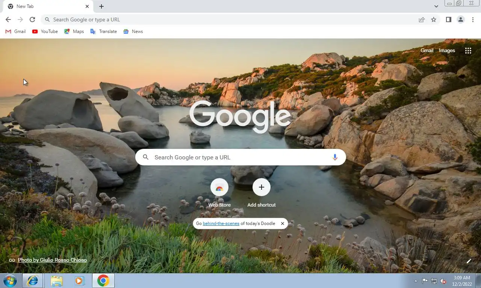Open YouTube bookmark
The width and height of the screenshot is (481, 288).
tap(45, 31)
